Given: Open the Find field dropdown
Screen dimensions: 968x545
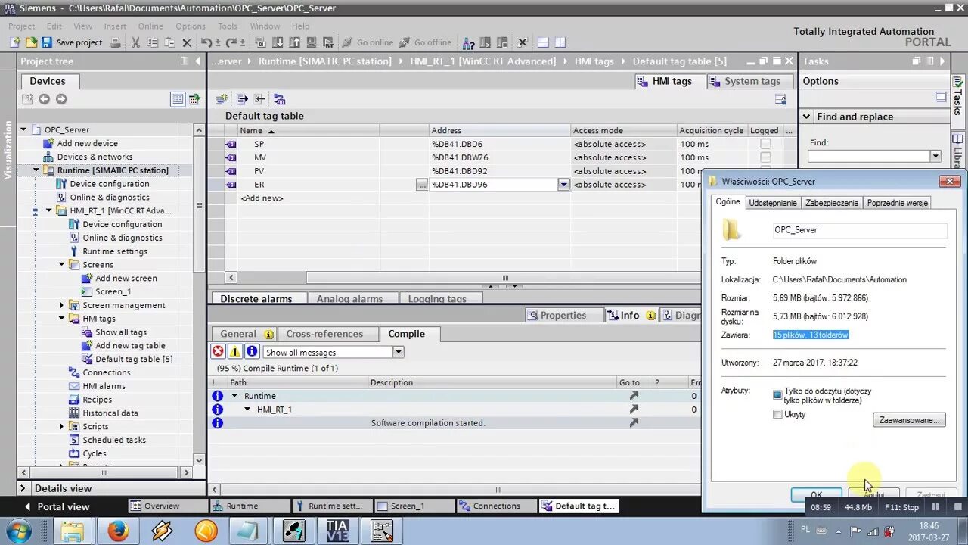Looking at the screenshot, I should 935,156.
